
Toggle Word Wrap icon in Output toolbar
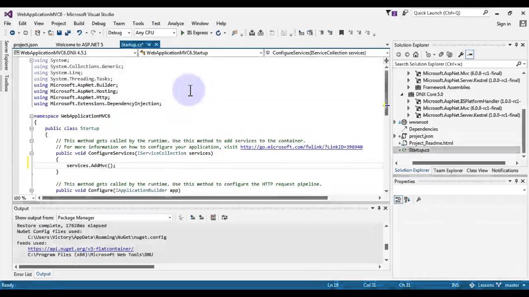[224, 217]
